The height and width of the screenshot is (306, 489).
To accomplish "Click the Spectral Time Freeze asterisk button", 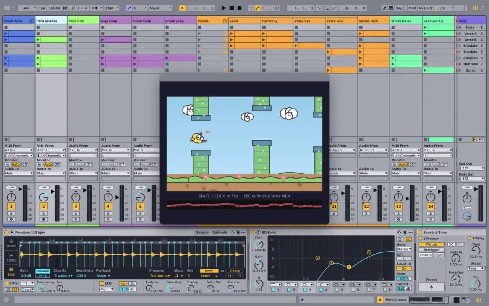I will pyautogui.click(x=431, y=287).
